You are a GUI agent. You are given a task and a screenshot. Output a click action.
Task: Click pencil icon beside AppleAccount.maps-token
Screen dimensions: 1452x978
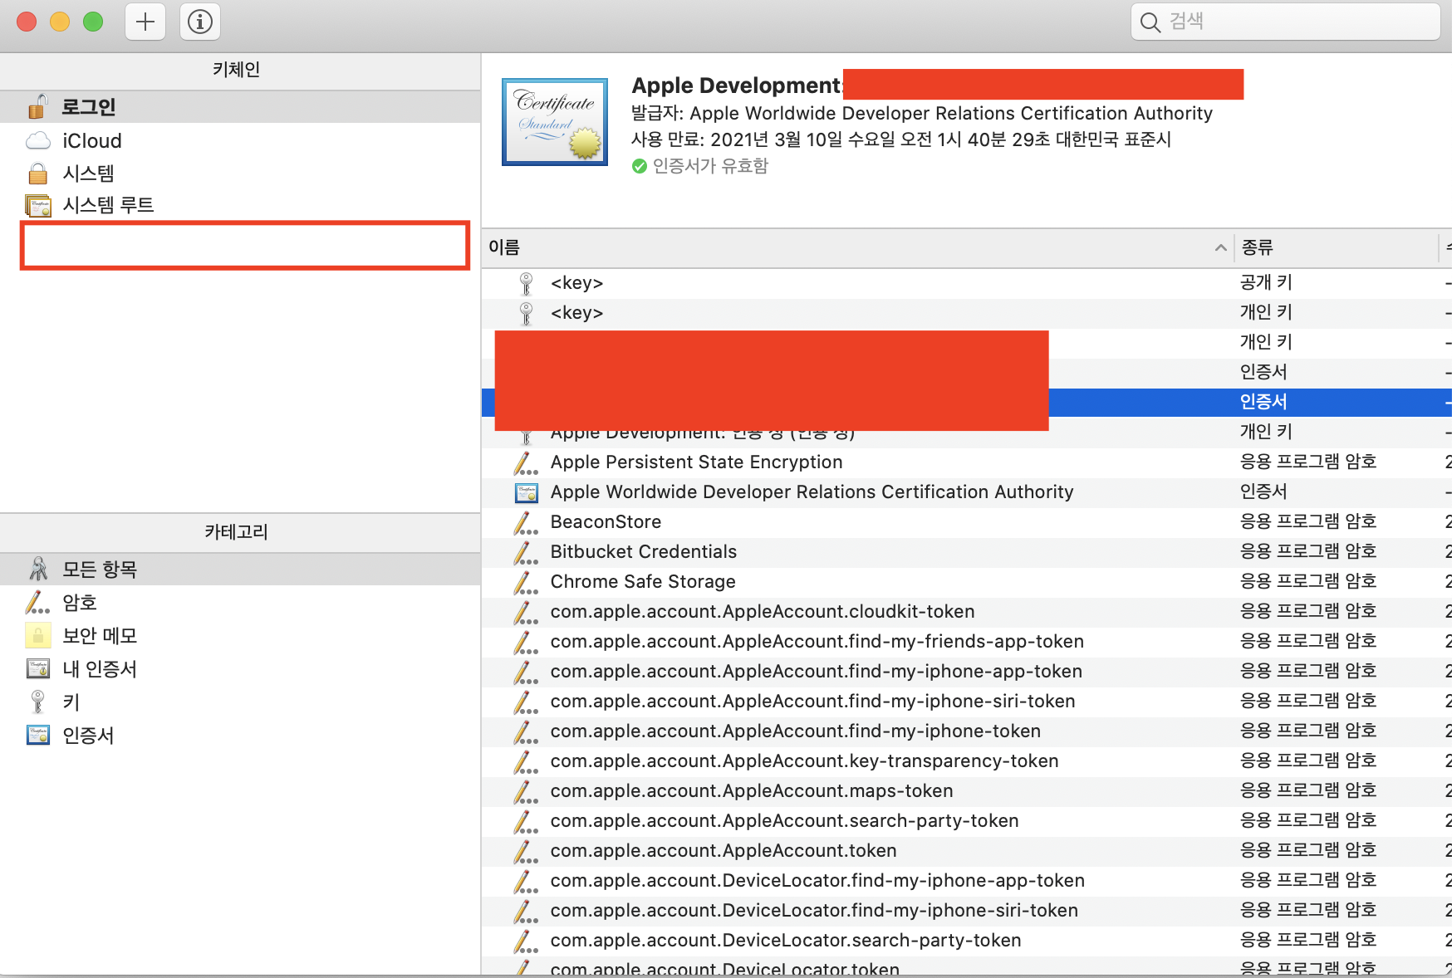point(526,791)
